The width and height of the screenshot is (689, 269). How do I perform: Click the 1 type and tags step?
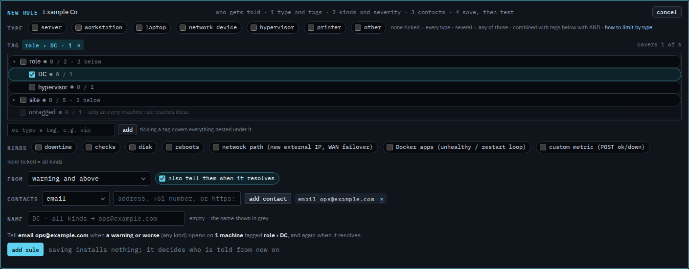point(298,12)
